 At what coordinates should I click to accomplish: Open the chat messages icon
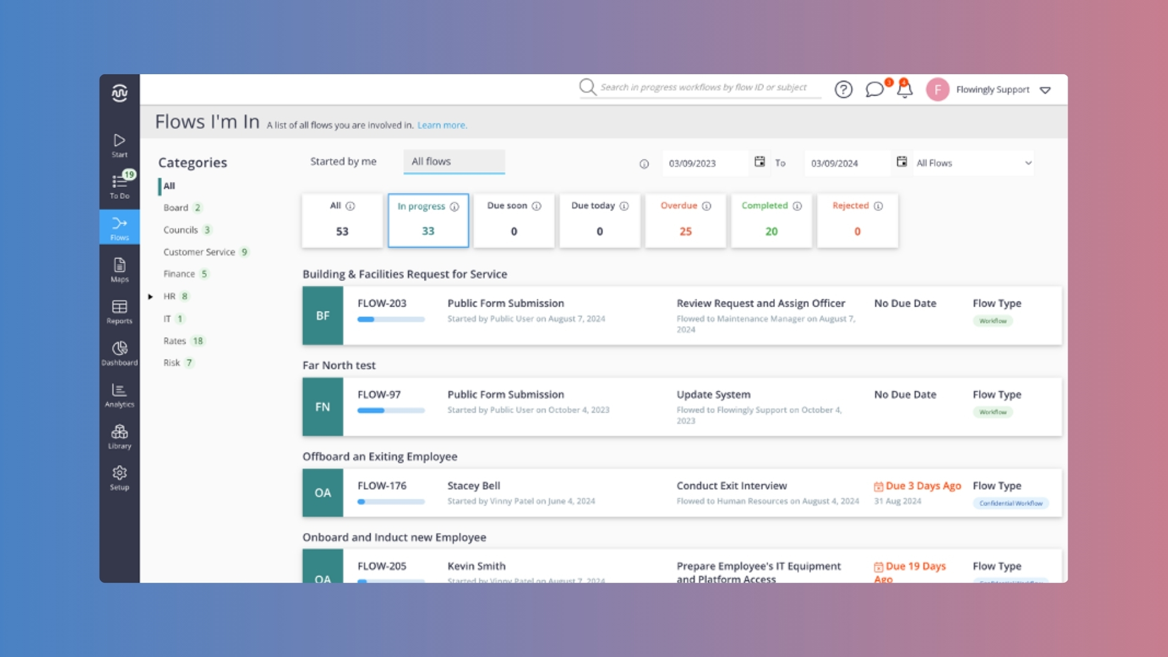[875, 89]
